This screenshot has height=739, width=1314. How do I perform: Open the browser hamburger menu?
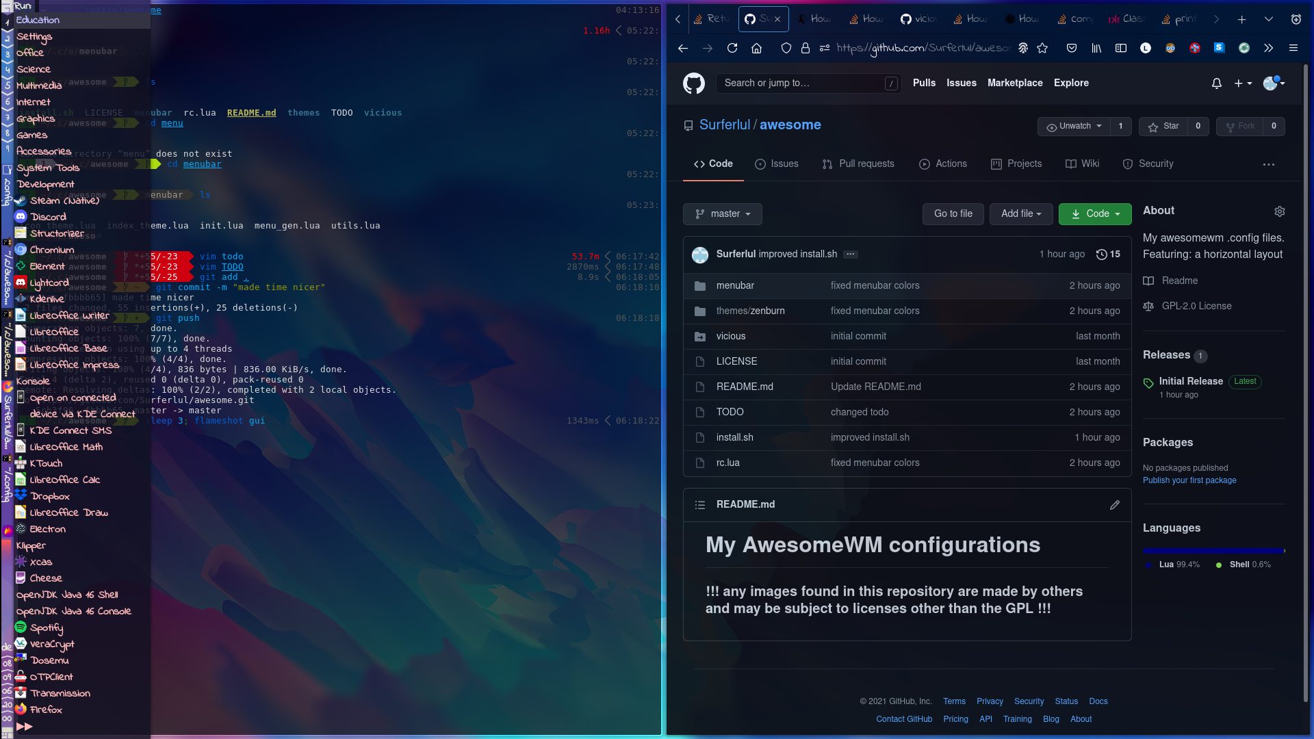[x=1293, y=48]
